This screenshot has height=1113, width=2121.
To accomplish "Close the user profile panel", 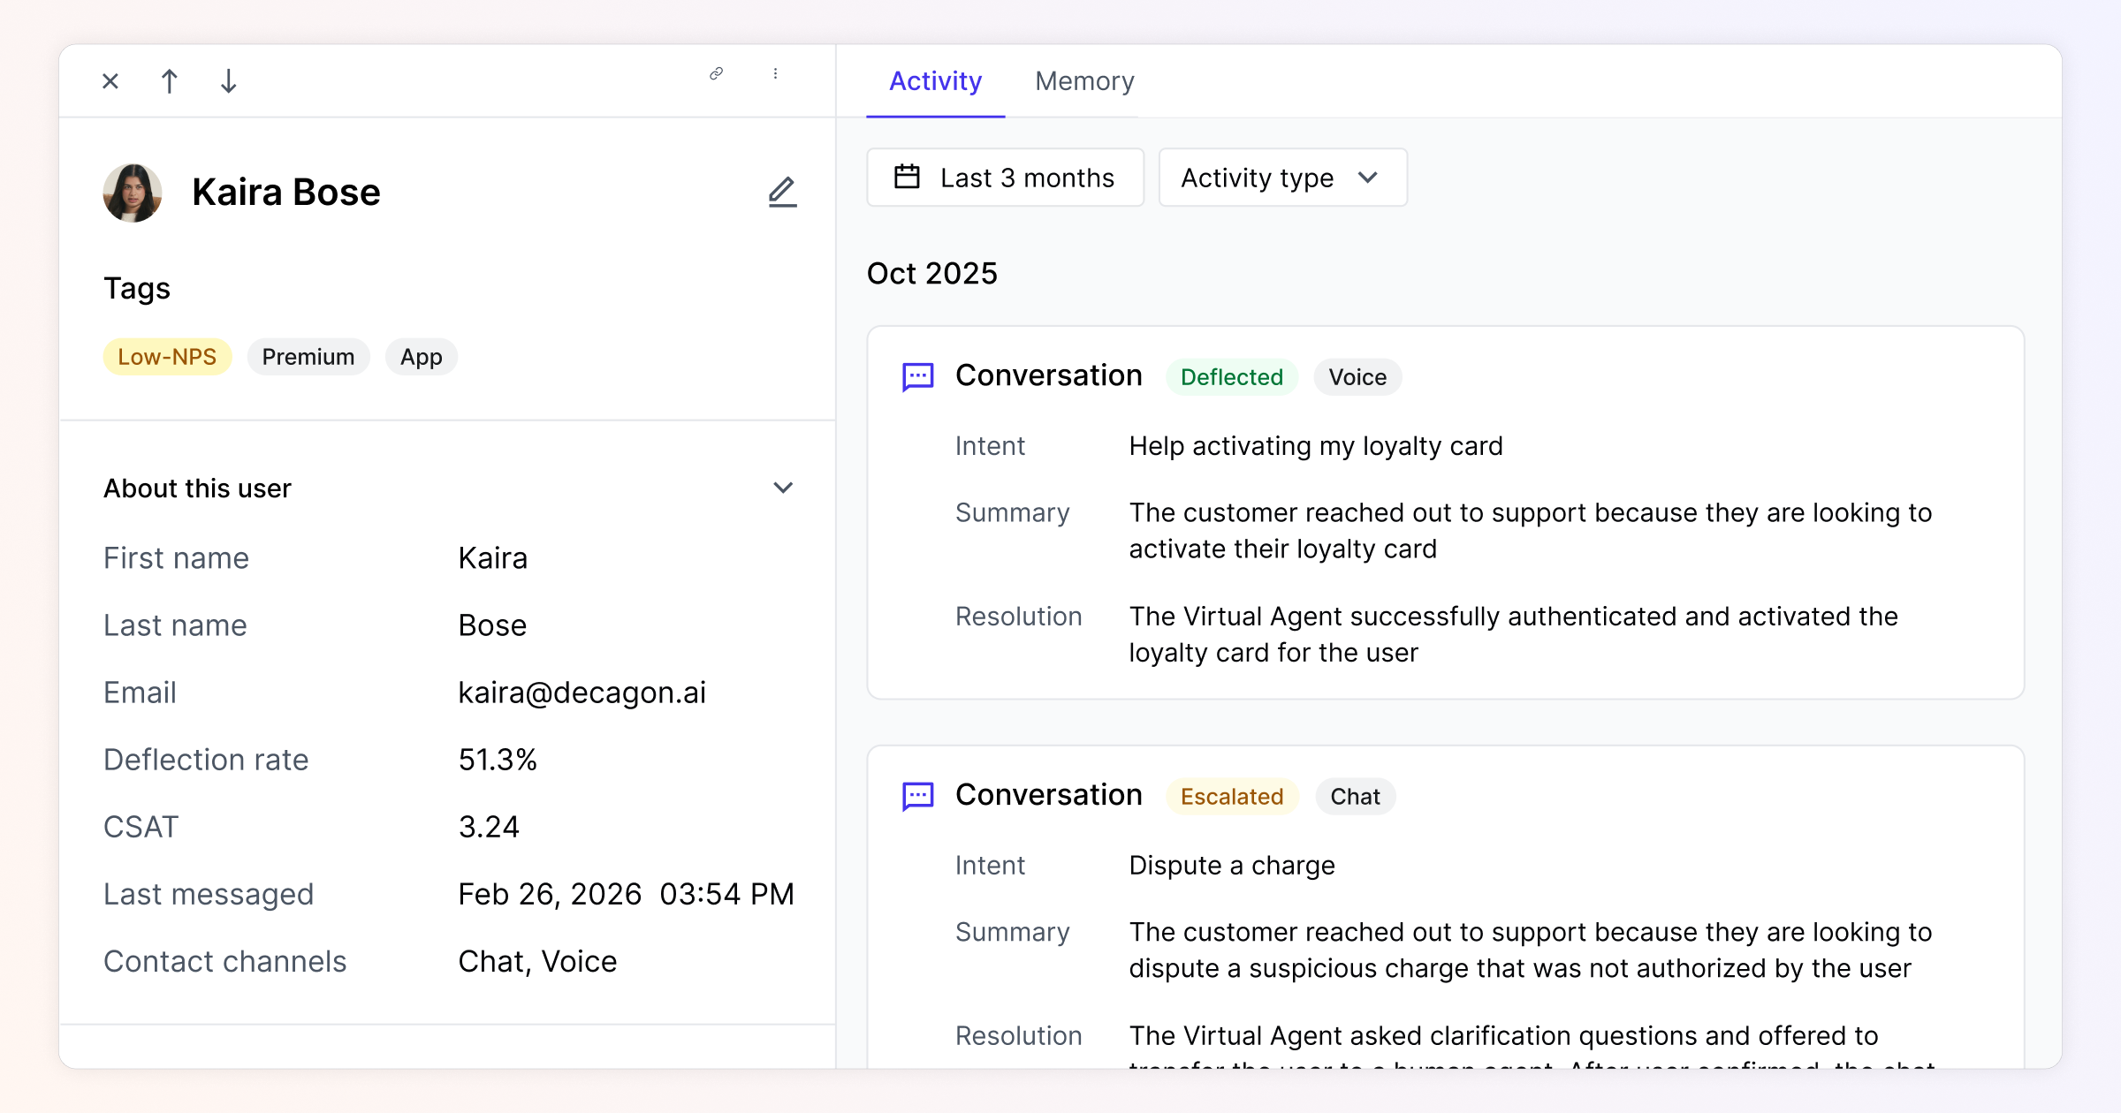I will [110, 81].
